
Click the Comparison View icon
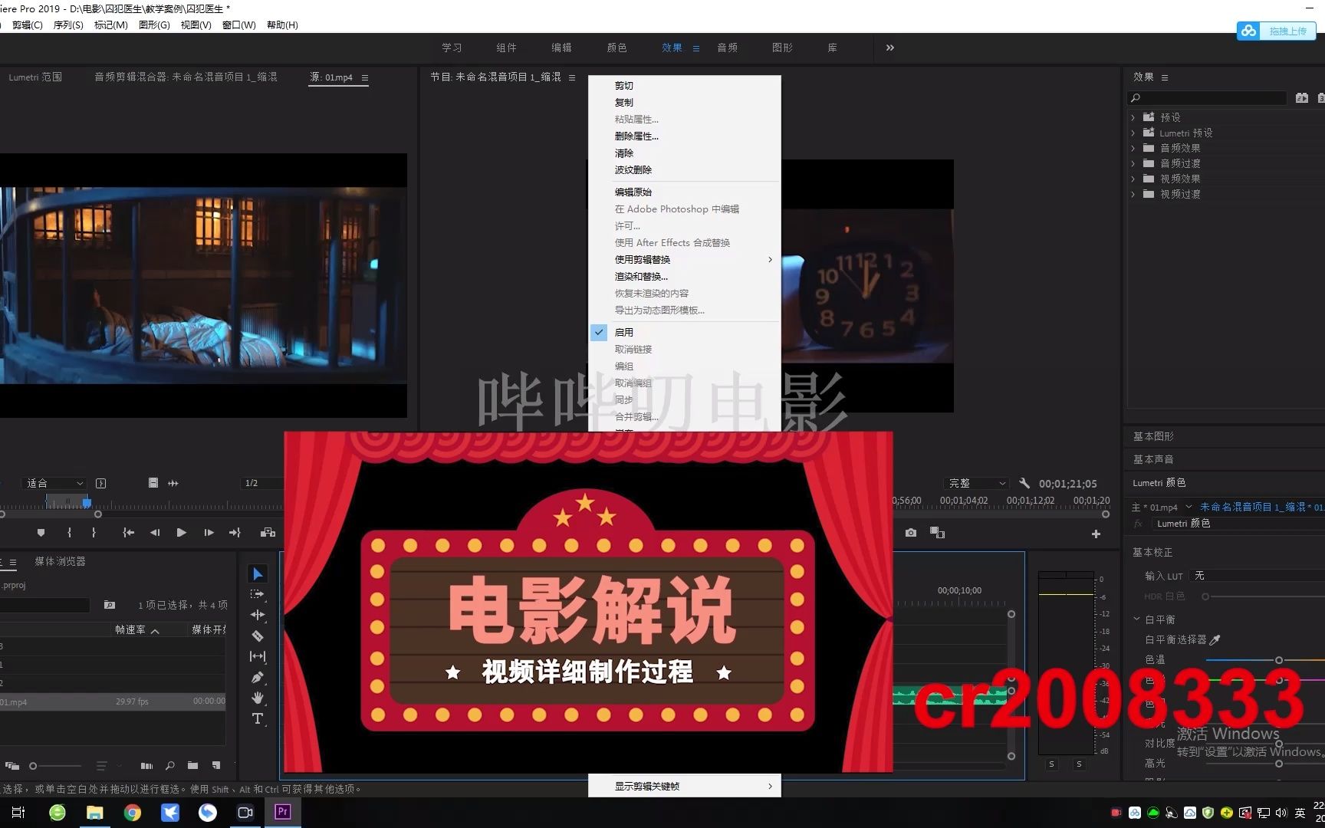(x=937, y=533)
